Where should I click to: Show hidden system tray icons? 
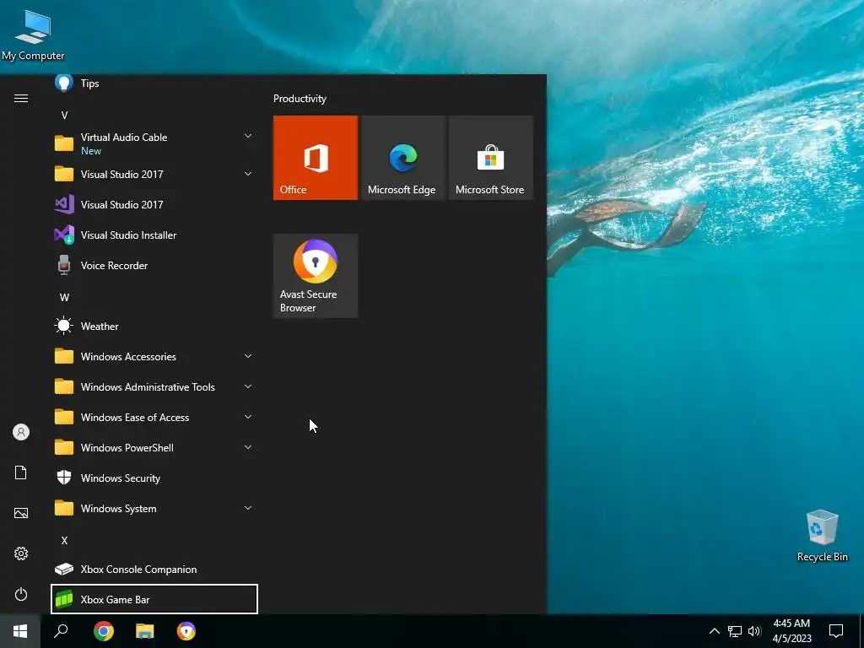(714, 631)
